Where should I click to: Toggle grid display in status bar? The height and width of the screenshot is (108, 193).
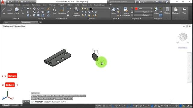click(x=104, y=106)
